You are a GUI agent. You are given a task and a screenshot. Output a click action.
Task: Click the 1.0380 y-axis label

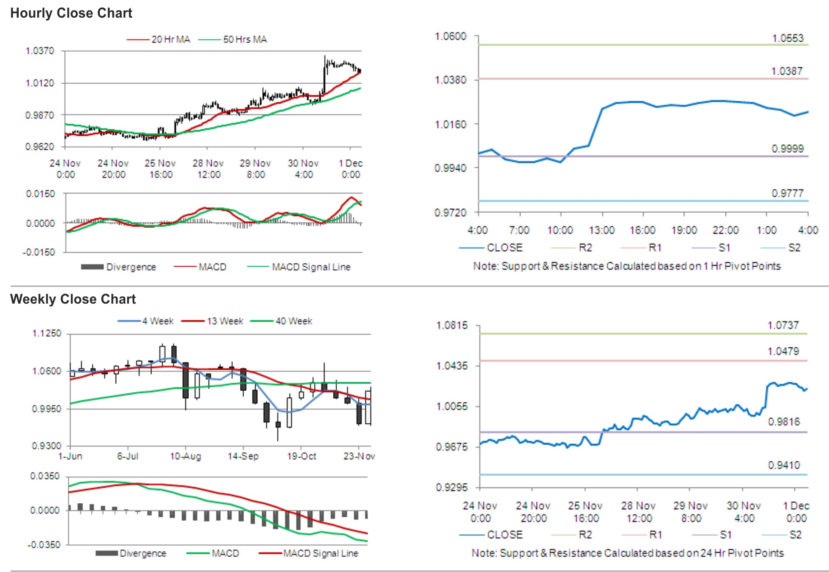451,79
